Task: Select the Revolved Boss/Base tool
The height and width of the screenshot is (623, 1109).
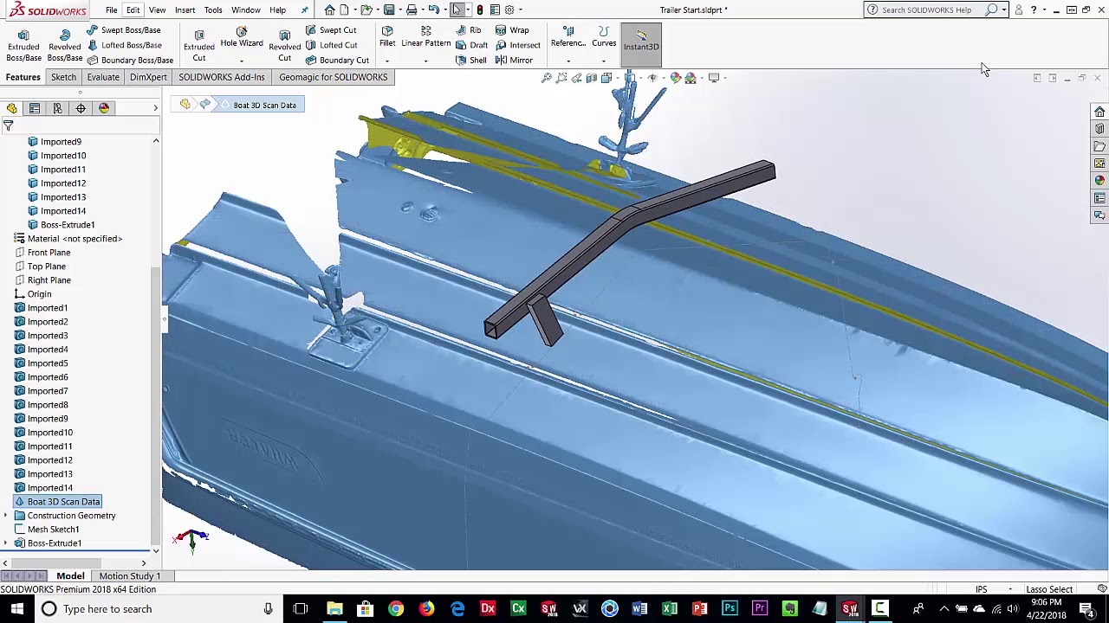Action: pyautogui.click(x=64, y=45)
